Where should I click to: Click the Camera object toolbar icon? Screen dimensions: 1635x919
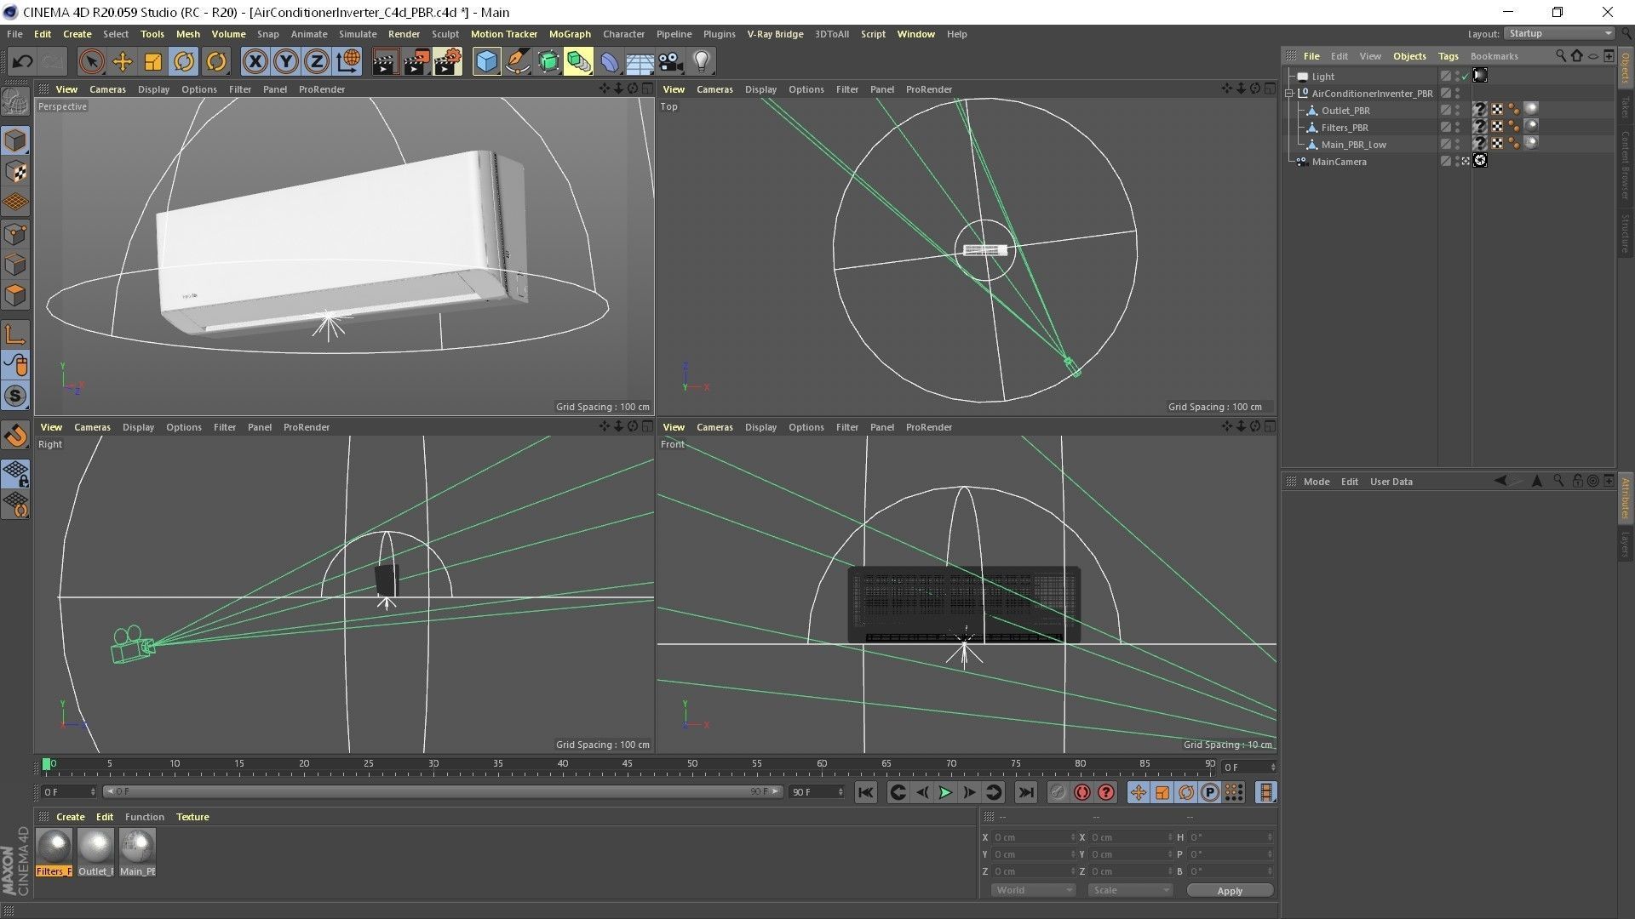point(671,61)
